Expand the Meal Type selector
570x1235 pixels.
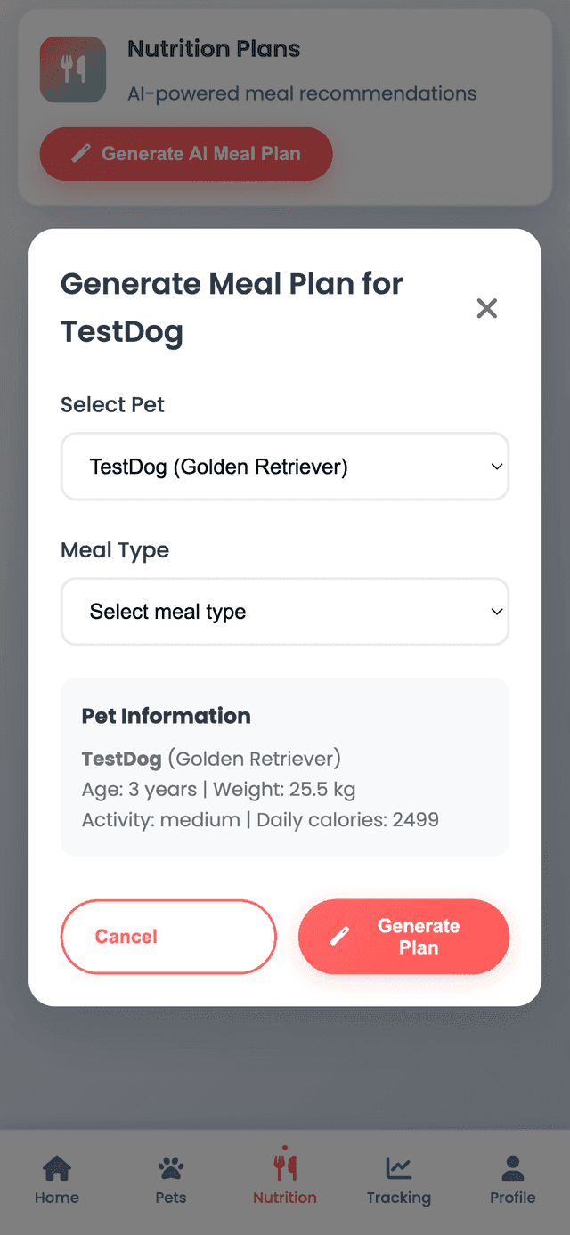(x=284, y=612)
